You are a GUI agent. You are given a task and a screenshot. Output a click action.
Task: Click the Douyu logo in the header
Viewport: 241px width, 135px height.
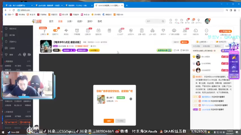click(x=37, y=21)
